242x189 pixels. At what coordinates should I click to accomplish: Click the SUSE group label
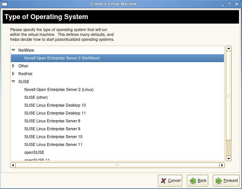pos(24,82)
